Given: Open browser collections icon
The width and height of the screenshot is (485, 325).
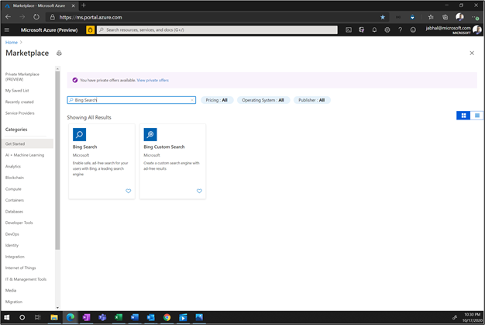Looking at the screenshot, I should (445, 17).
